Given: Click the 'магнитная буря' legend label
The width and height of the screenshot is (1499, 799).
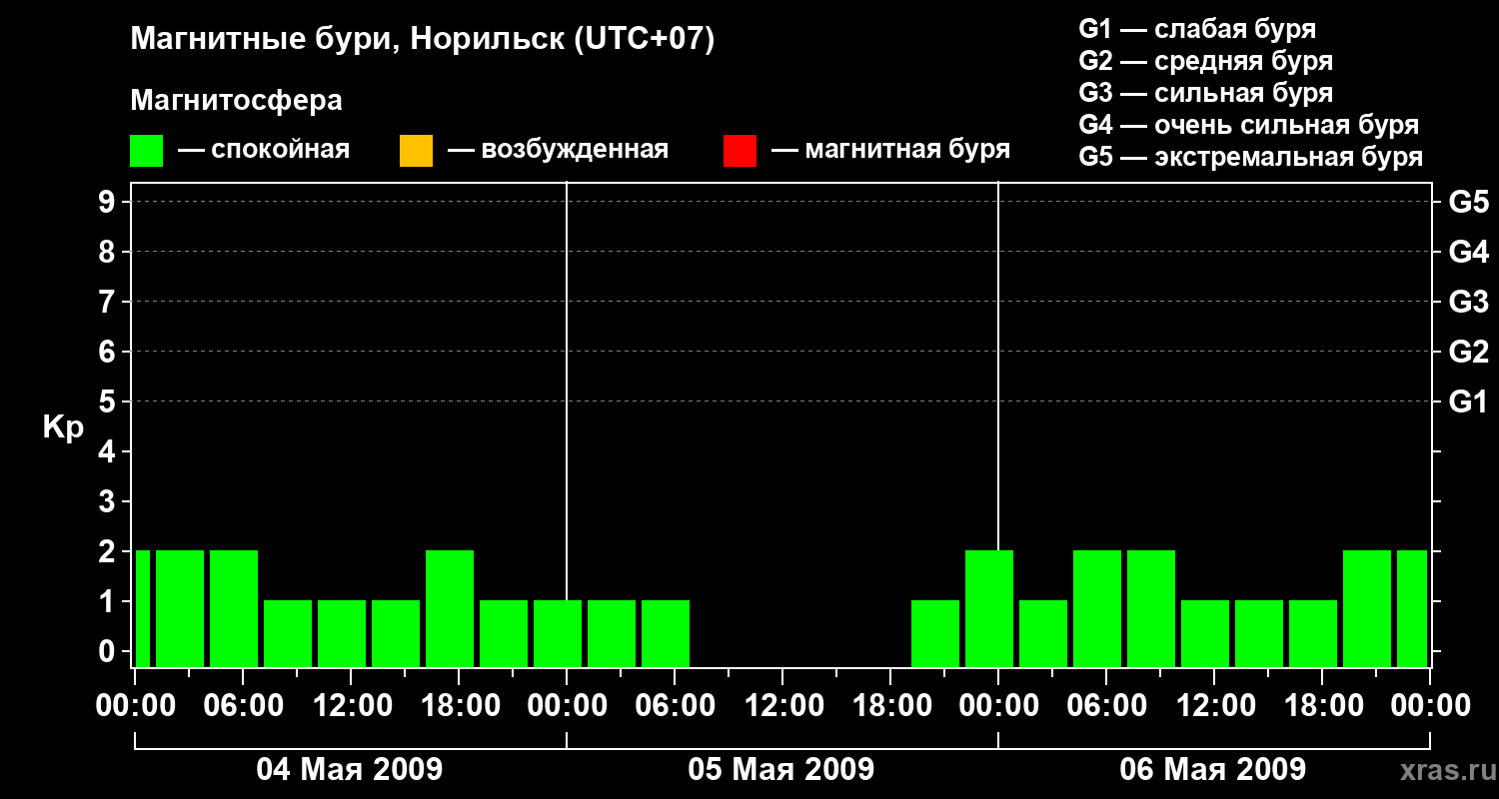Looking at the screenshot, I should [907, 151].
